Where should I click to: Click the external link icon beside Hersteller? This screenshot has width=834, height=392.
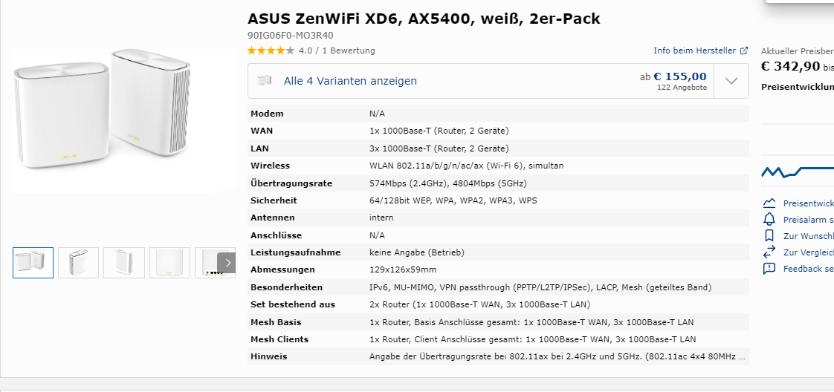click(x=744, y=50)
